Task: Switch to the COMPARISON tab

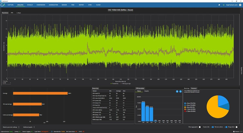Action: point(41,5)
